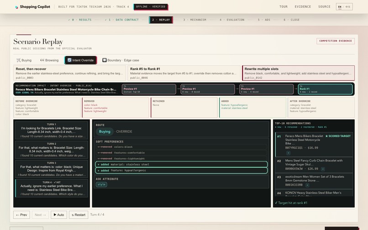Open the Turn 3 conversation card
The width and height of the screenshot is (368, 230).
click(x=52, y=169)
